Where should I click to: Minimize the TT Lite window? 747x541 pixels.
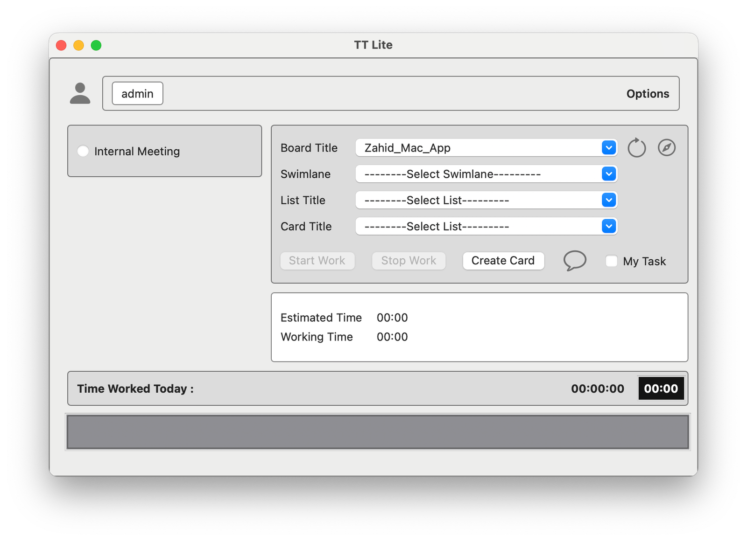pos(78,45)
